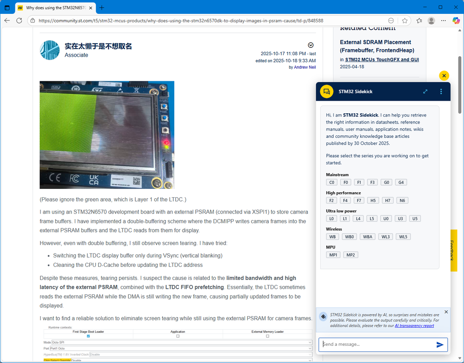The width and height of the screenshot is (464, 363).
Task: Select the F0 series chip
Action: click(x=345, y=182)
